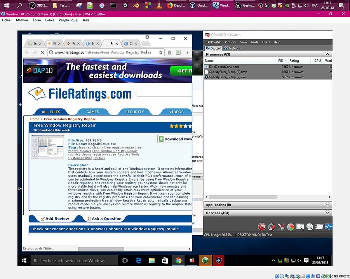This screenshot has height=279, width=350.
Task: Open the Microsoft Store in guest taskbar
Action: [165, 260]
